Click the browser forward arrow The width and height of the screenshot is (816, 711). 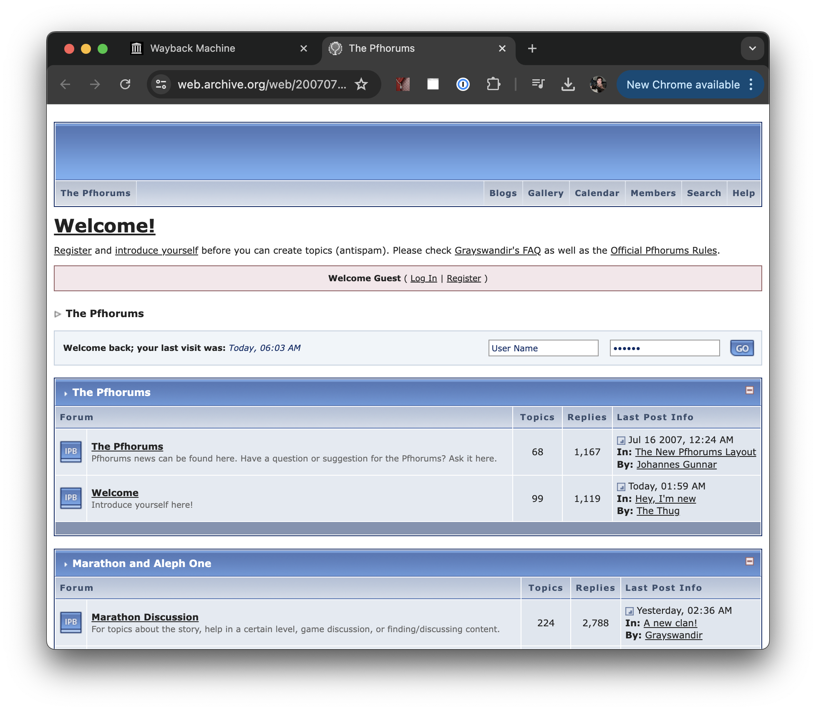95,85
